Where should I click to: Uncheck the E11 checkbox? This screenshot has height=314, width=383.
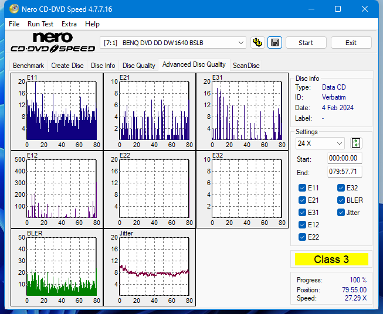[302, 188]
